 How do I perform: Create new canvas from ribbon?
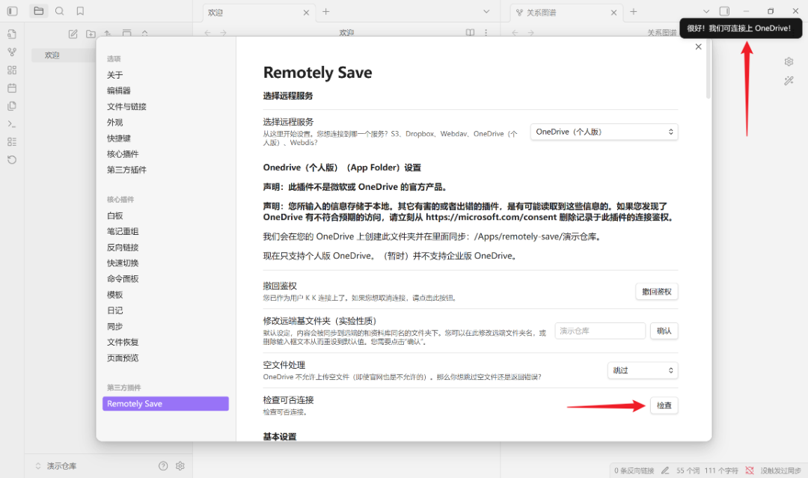(x=12, y=70)
